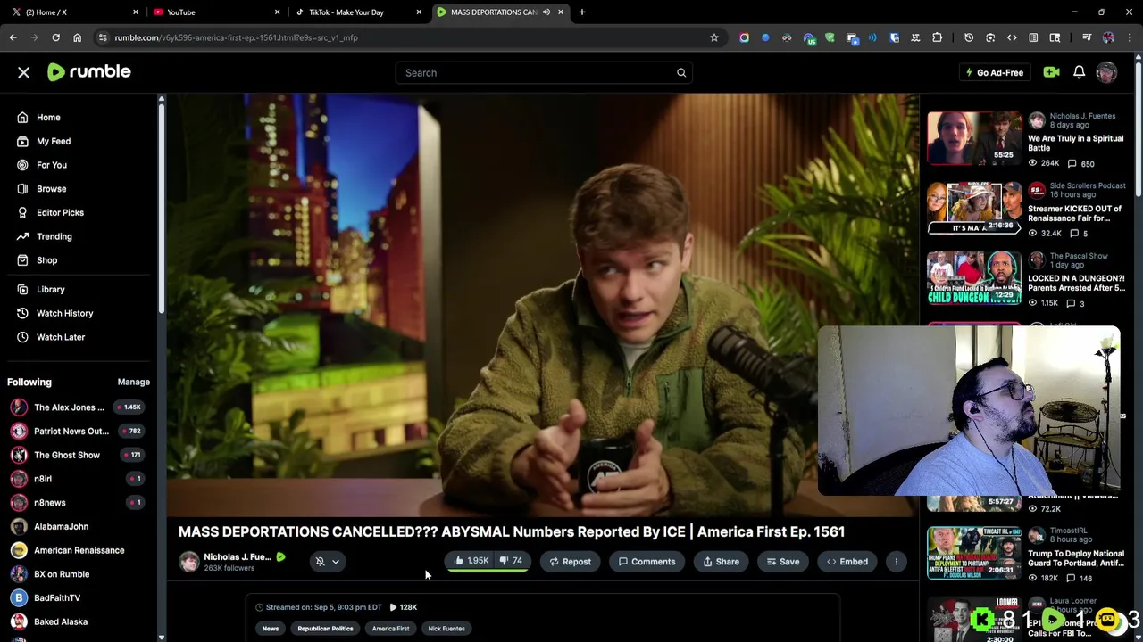Click the browser home button
1143x642 pixels.
[77, 37]
